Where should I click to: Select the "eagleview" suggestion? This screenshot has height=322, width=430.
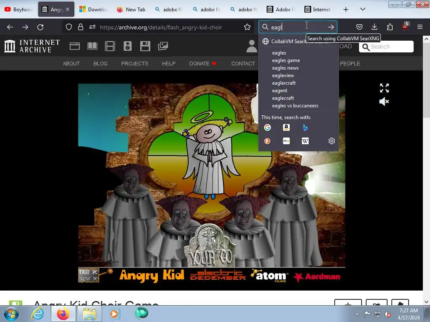point(299,75)
